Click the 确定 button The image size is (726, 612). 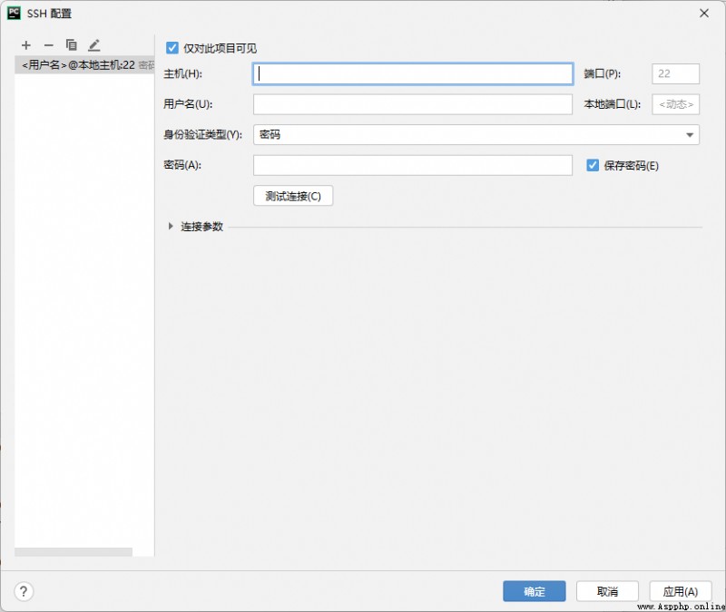535,591
